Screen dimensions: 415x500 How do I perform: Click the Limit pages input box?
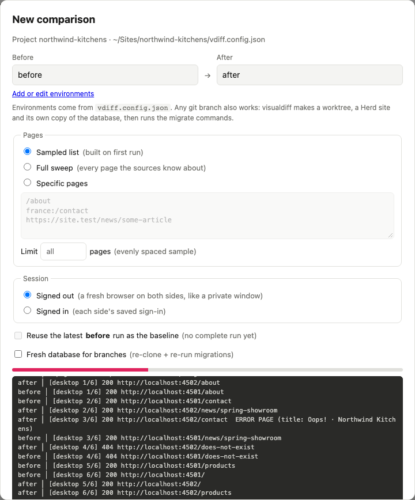(63, 251)
